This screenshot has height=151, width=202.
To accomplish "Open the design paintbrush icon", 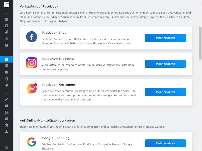I will coord(7,99).
